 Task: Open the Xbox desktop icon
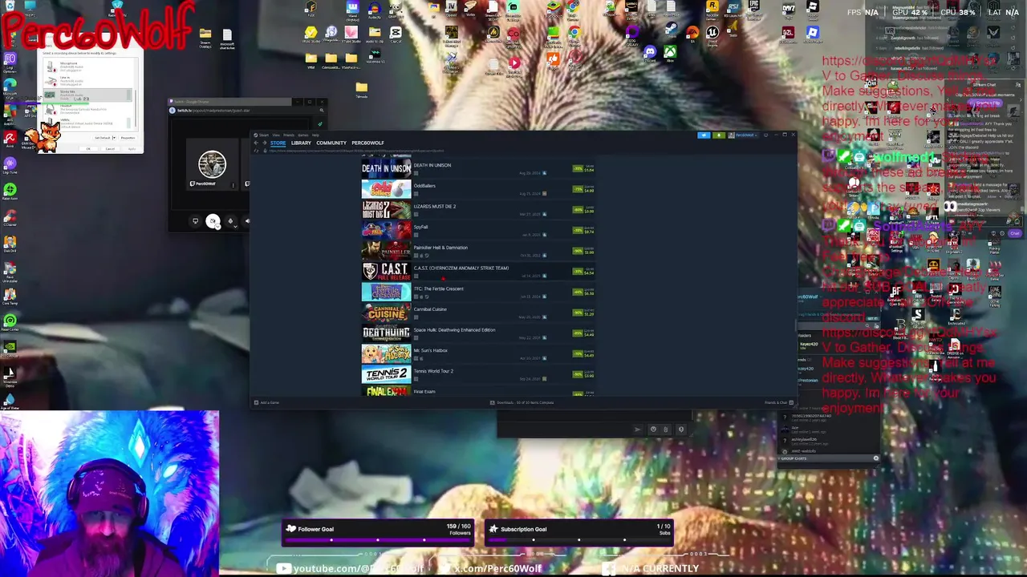[x=670, y=53]
